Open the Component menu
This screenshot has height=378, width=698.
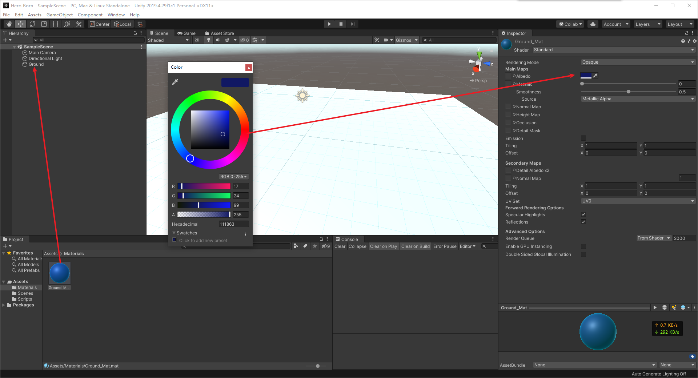tap(90, 15)
